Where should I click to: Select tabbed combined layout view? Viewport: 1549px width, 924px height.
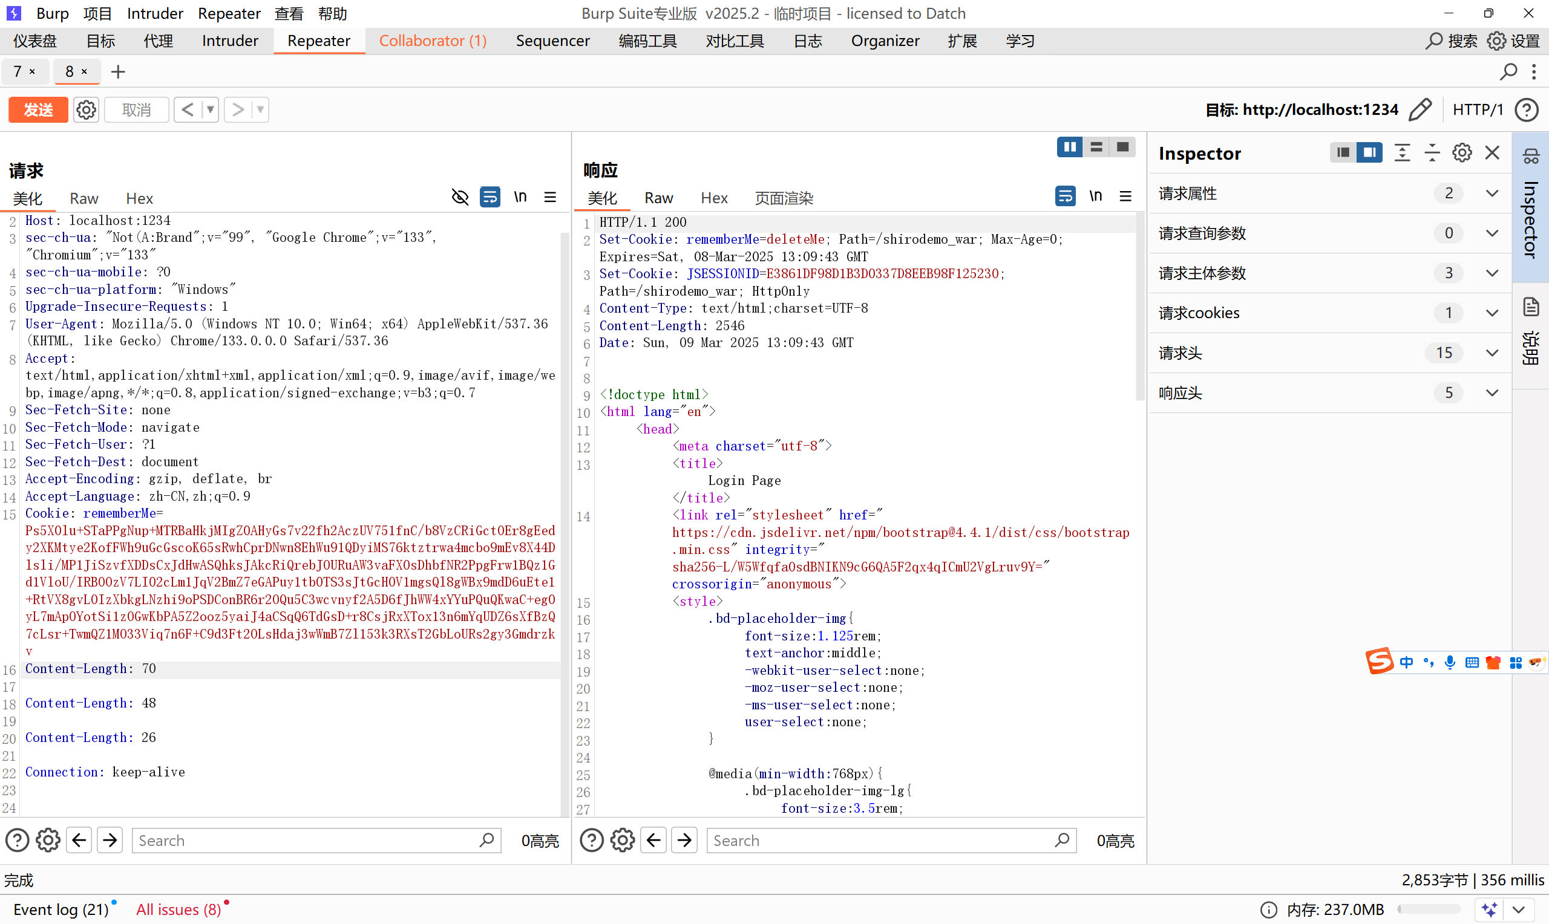coord(1122,147)
